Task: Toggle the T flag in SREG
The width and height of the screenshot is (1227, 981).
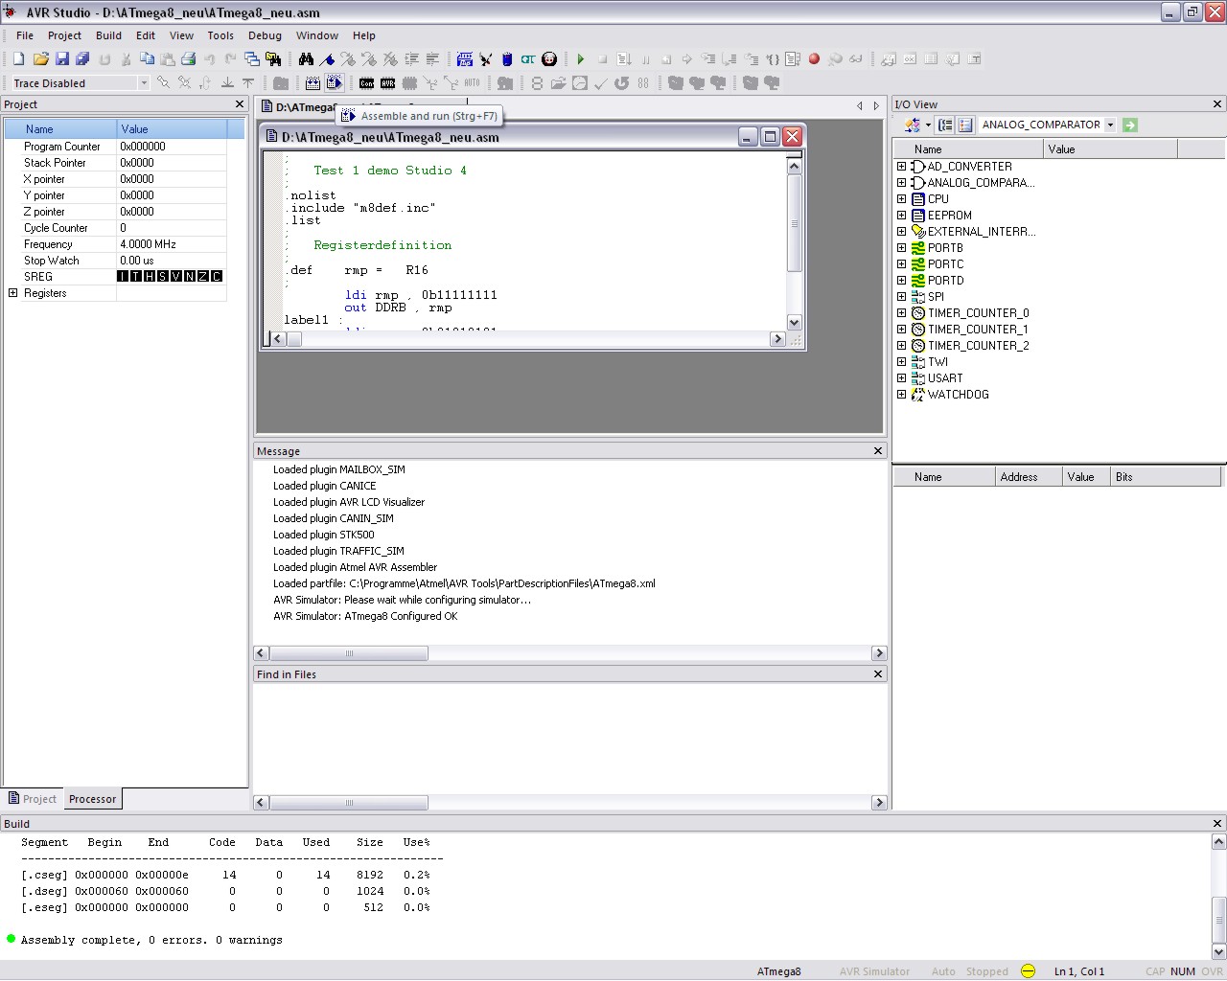Action: pyautogui.click(x=136, y=277)
